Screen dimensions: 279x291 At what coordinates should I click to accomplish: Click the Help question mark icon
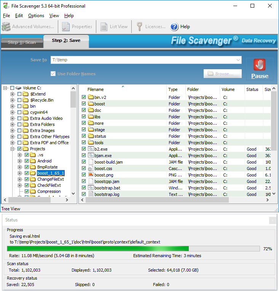tap(174, 27)
